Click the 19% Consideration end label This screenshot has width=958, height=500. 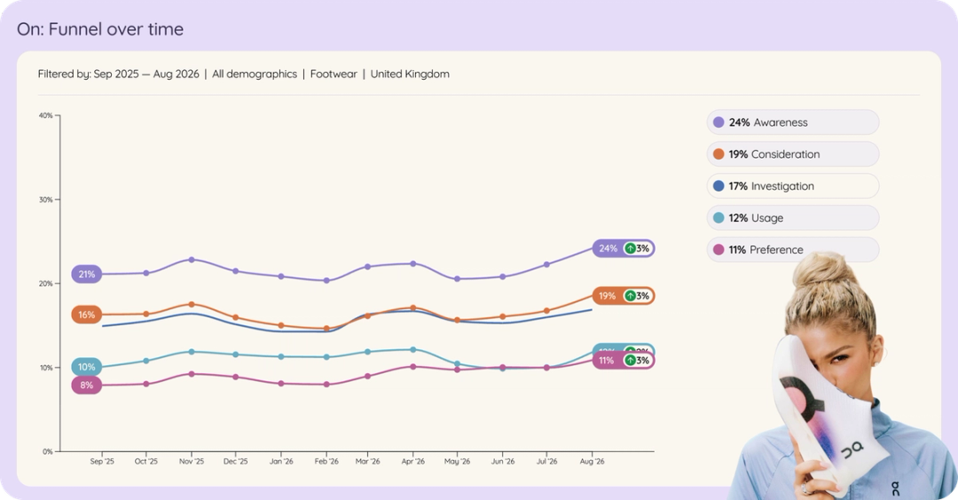click(624, 296)
